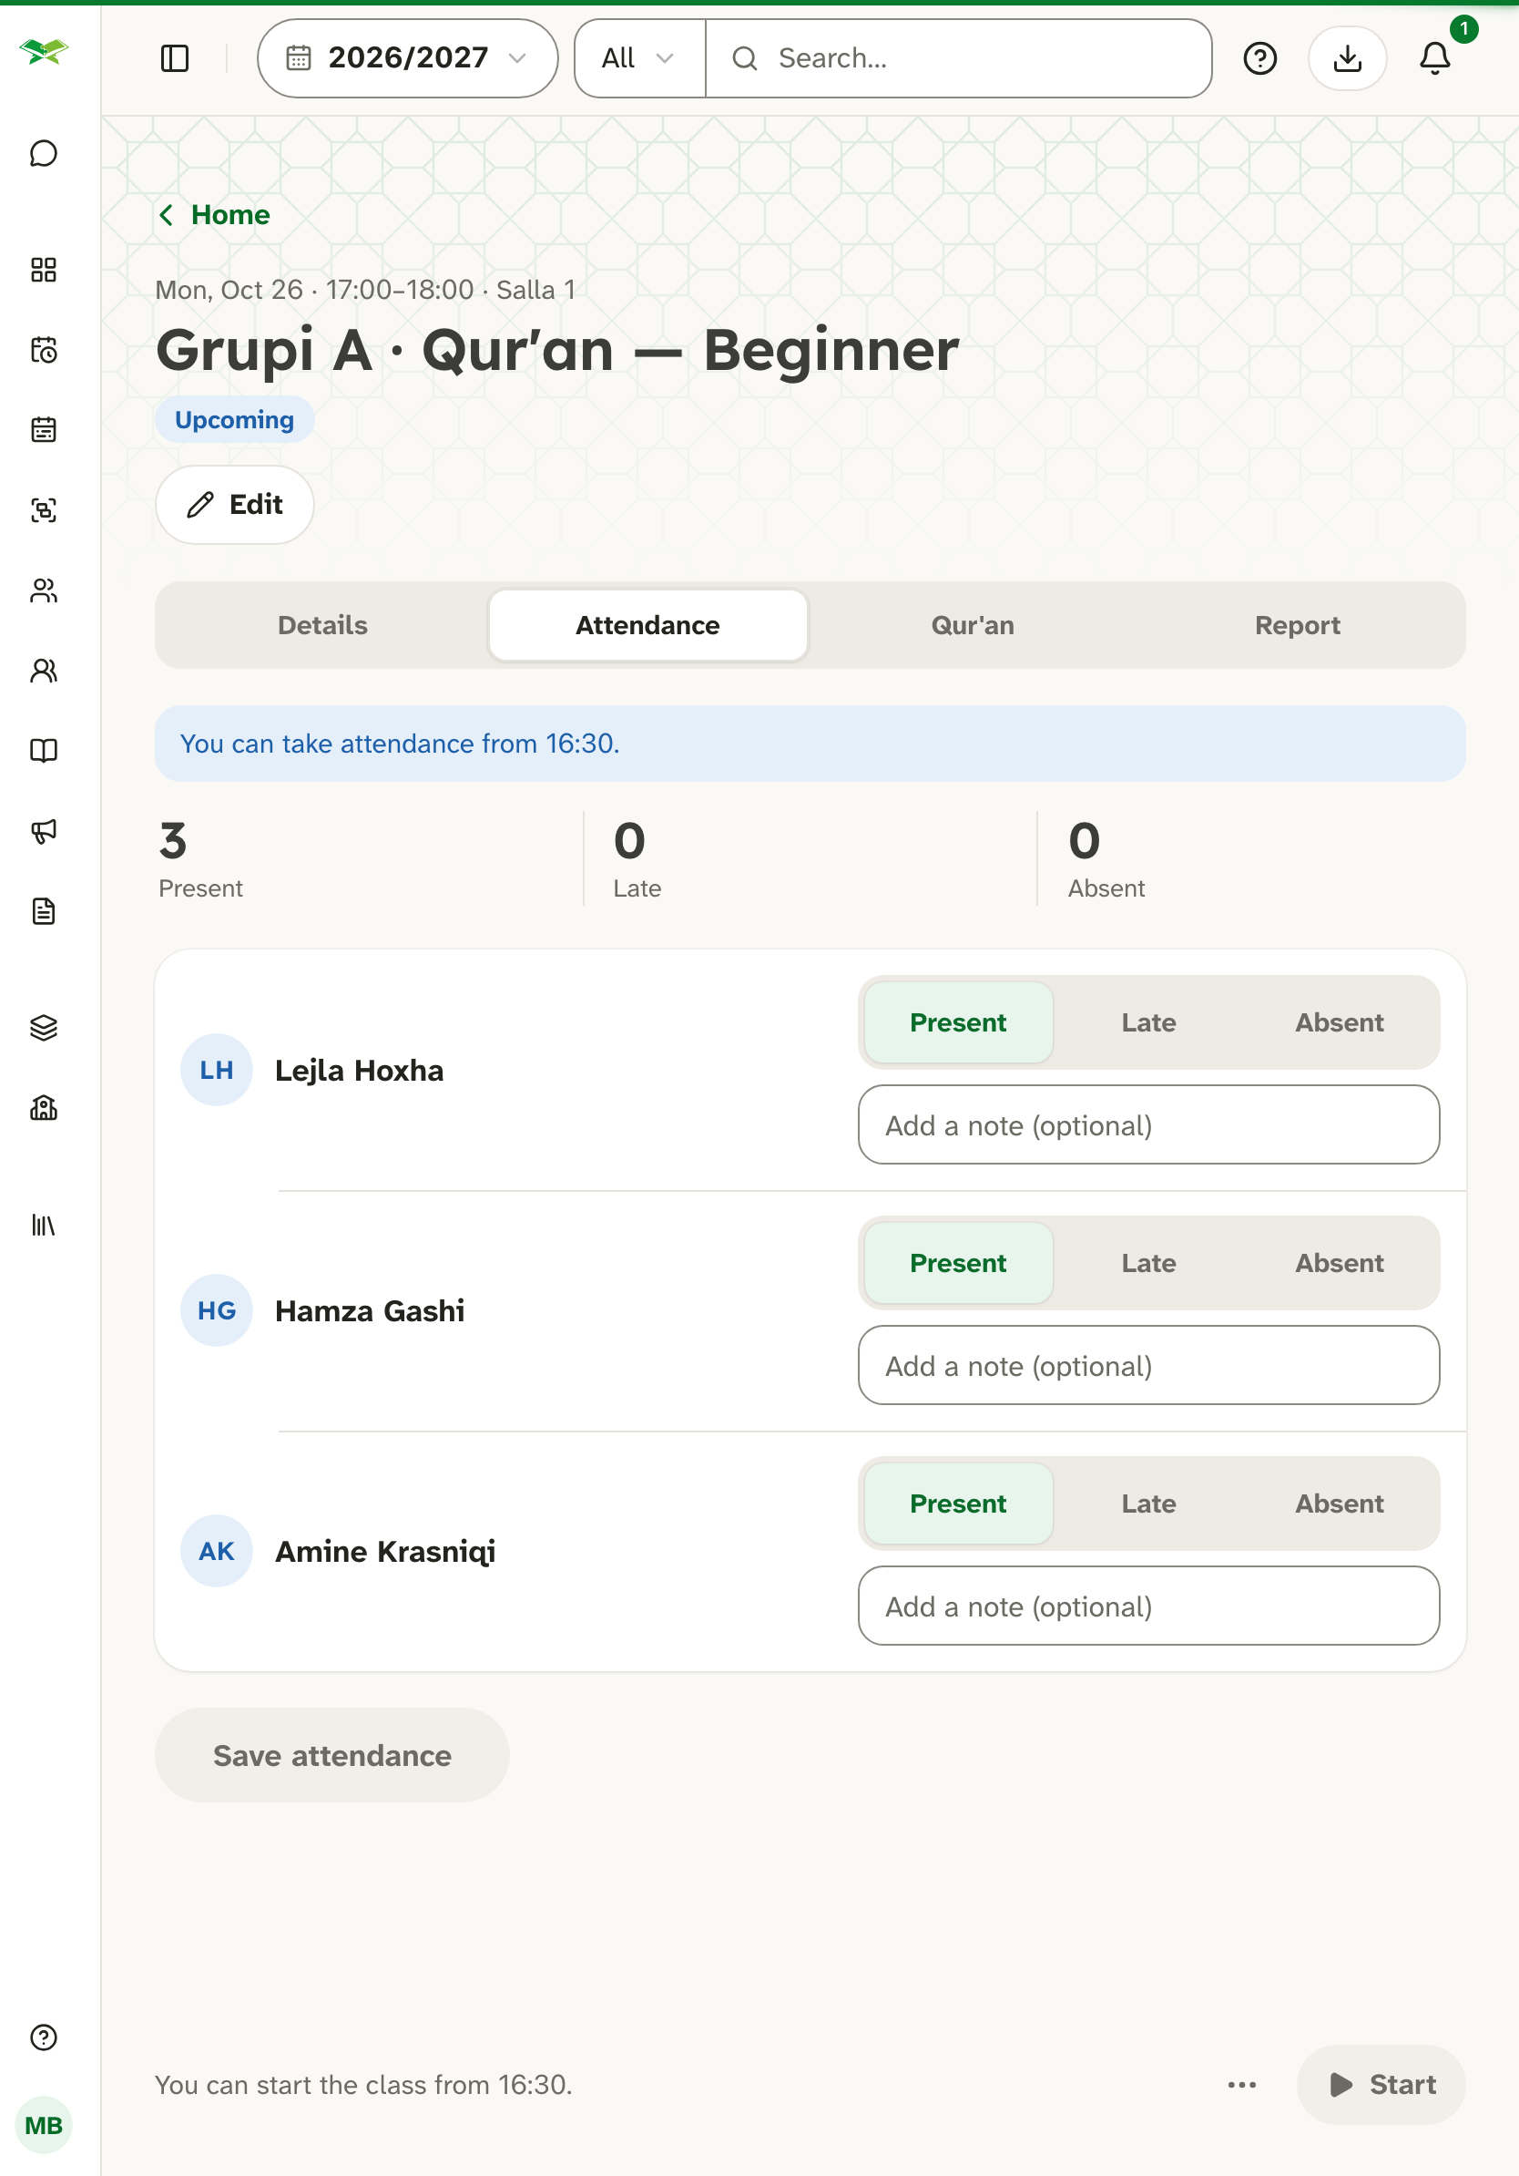Focus the note field for Hamza Gashi
This screenshot has width=1519, height=2176.
1148,1366
